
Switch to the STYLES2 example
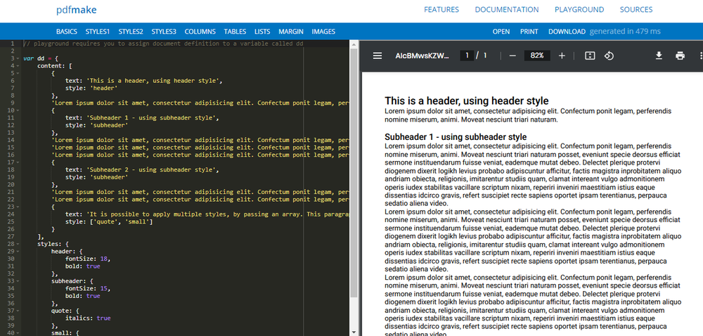(131, 32)
